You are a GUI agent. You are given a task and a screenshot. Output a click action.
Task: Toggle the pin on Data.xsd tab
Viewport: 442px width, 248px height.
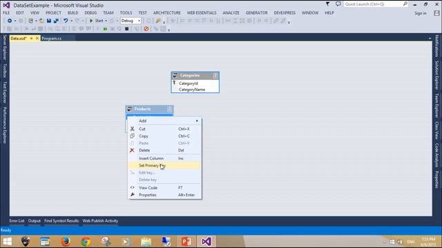tap(31, 39)
